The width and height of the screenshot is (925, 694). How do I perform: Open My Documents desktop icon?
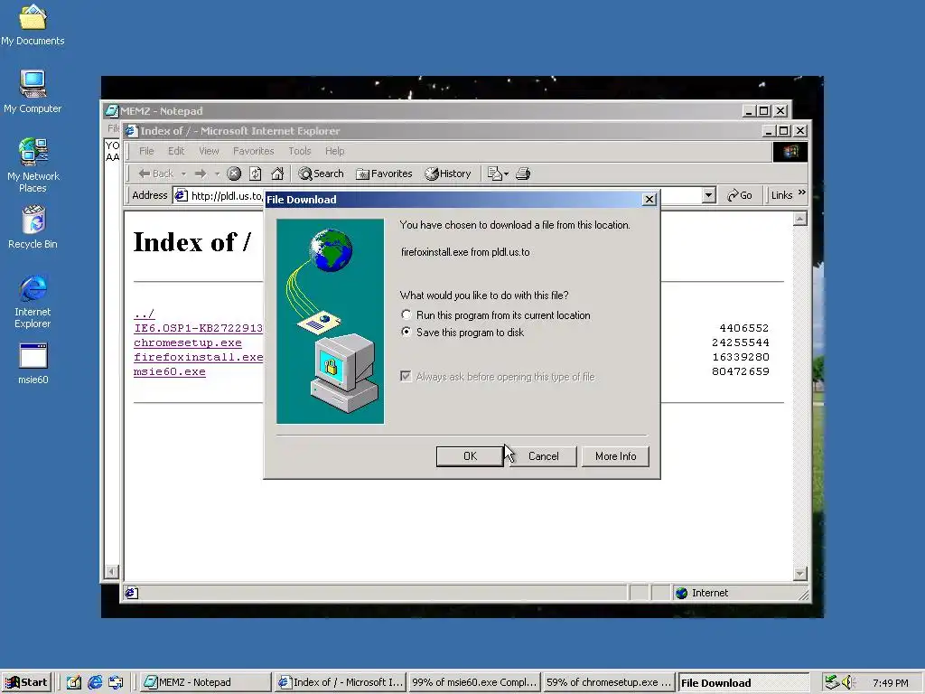click(33, 24)
